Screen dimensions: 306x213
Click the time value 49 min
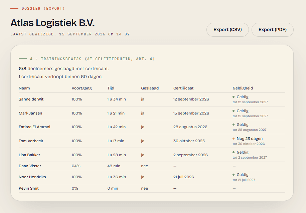click(x=114, y=166)
